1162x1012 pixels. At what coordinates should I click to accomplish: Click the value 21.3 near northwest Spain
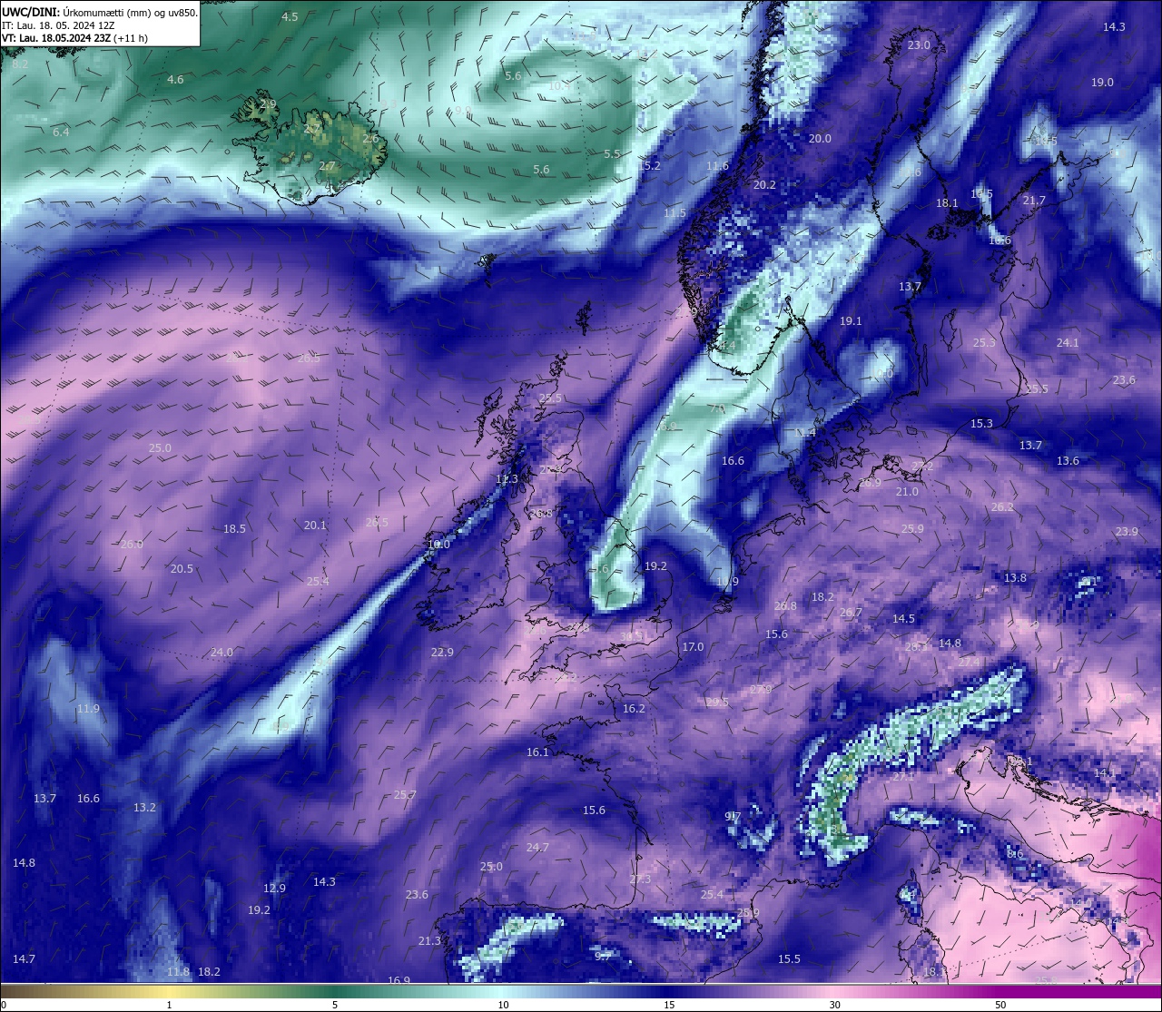(x=429, y=941)
